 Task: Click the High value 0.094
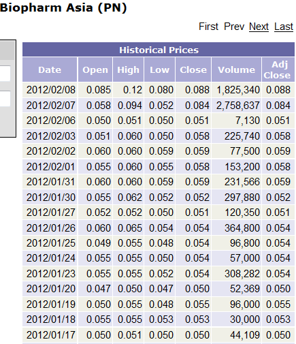[130, 106]
